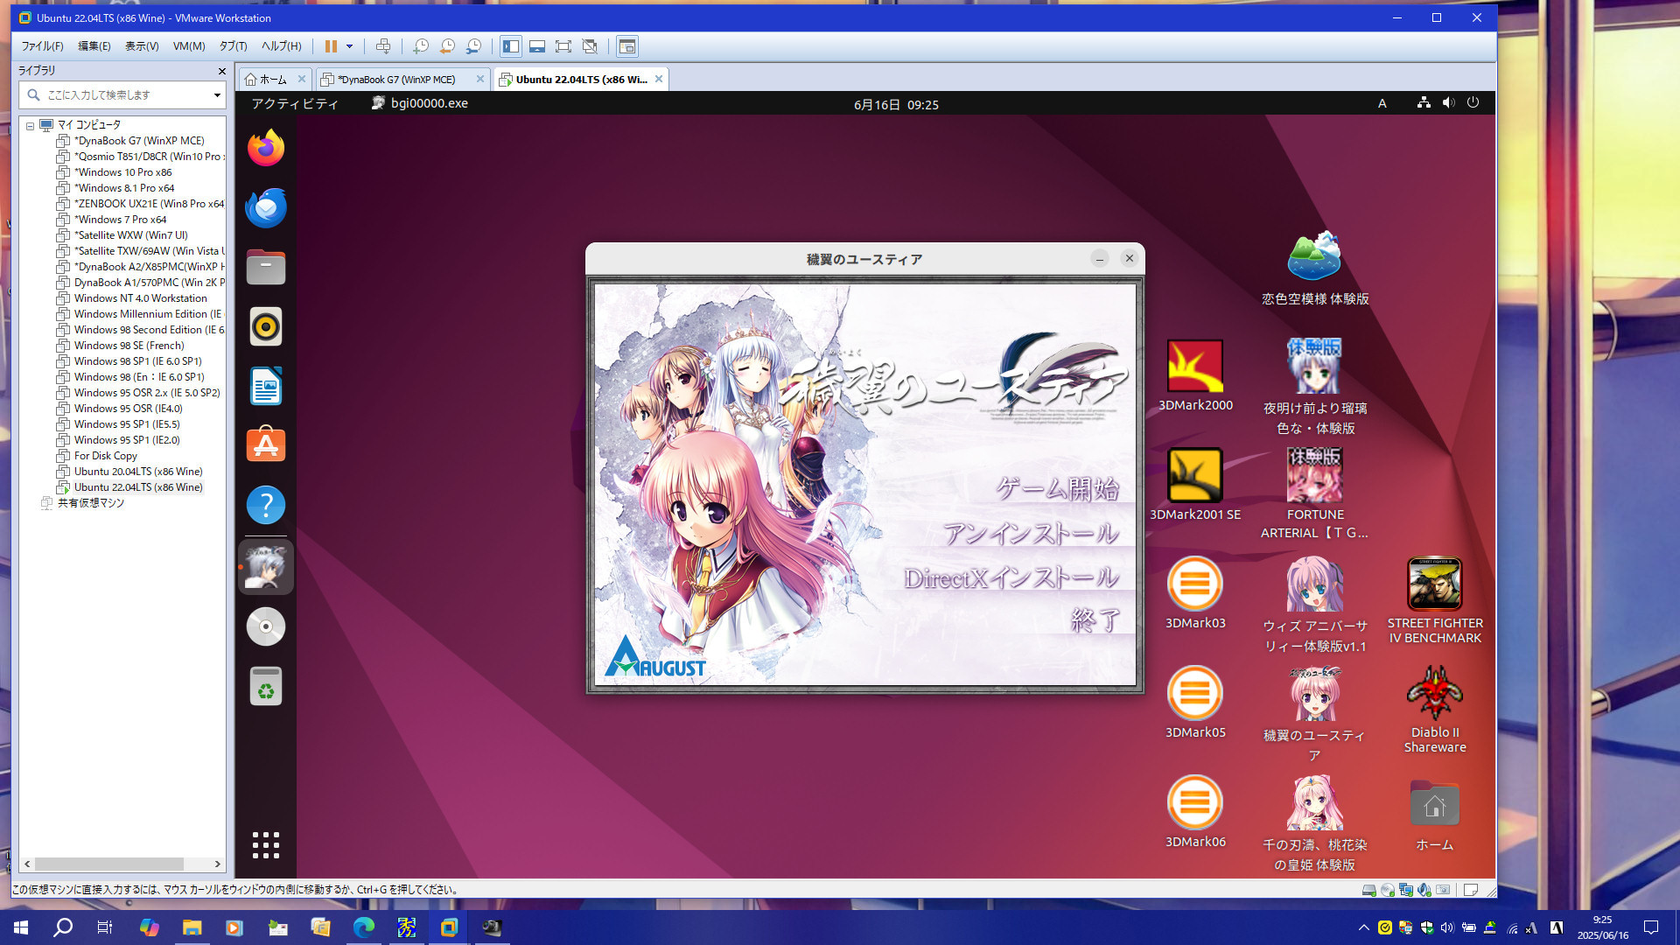Click ゲーム開始 in the game launcher
This screenshot has height=945, width=1680.
point(1058,488)
